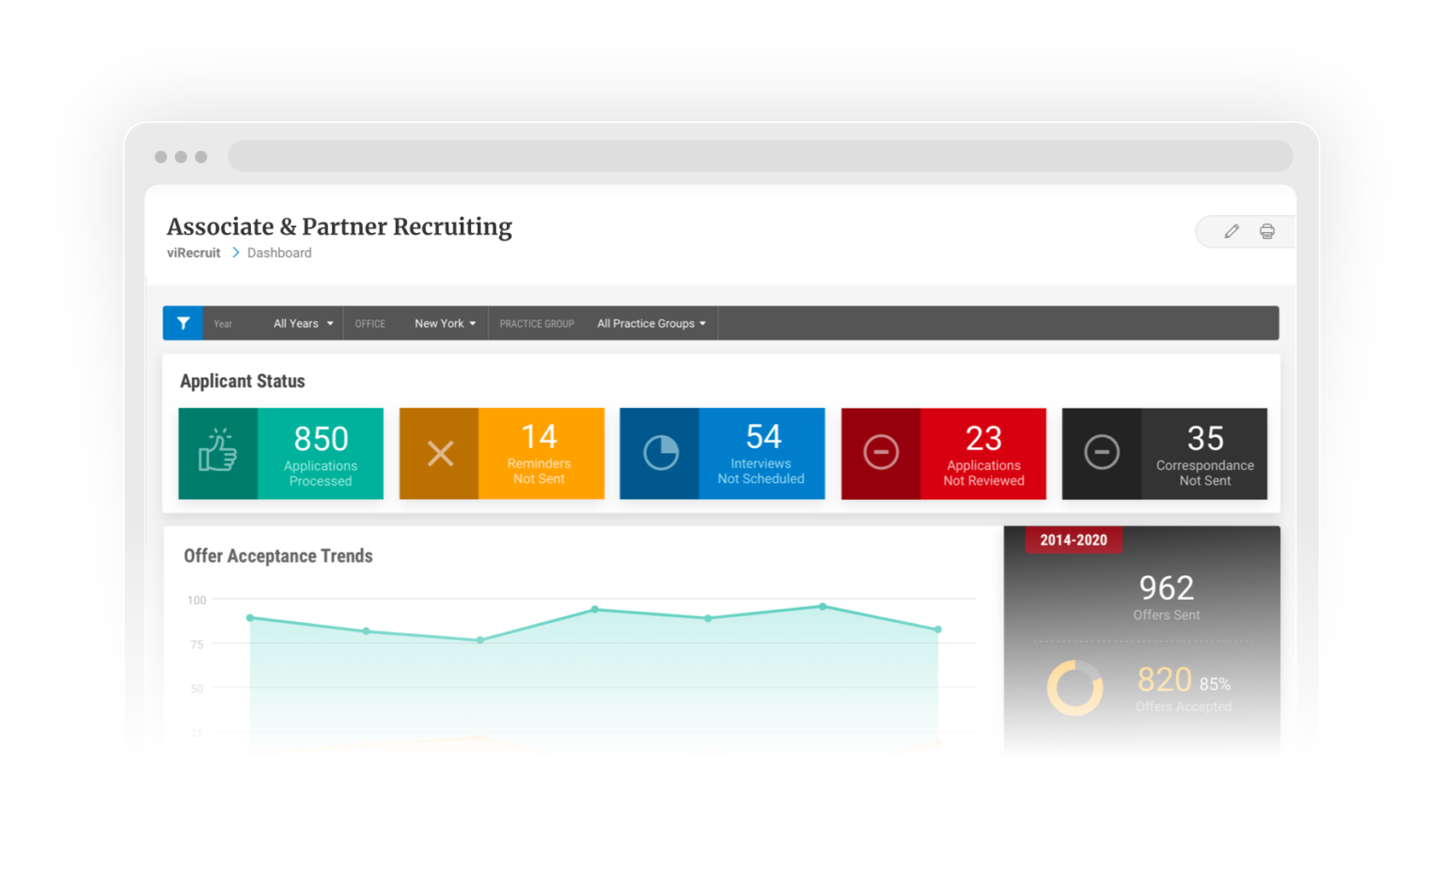Screen dimensions: 1444x890
Task: Click the minus circle on Correspondance Not Sent
Action: click(1102, 452)
